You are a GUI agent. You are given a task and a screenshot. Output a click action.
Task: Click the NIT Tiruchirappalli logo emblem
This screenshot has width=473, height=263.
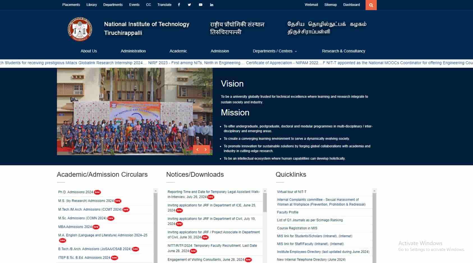point(80,29)
